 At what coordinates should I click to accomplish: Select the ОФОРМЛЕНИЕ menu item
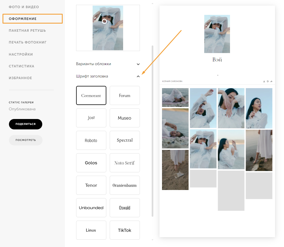point(33,19)
